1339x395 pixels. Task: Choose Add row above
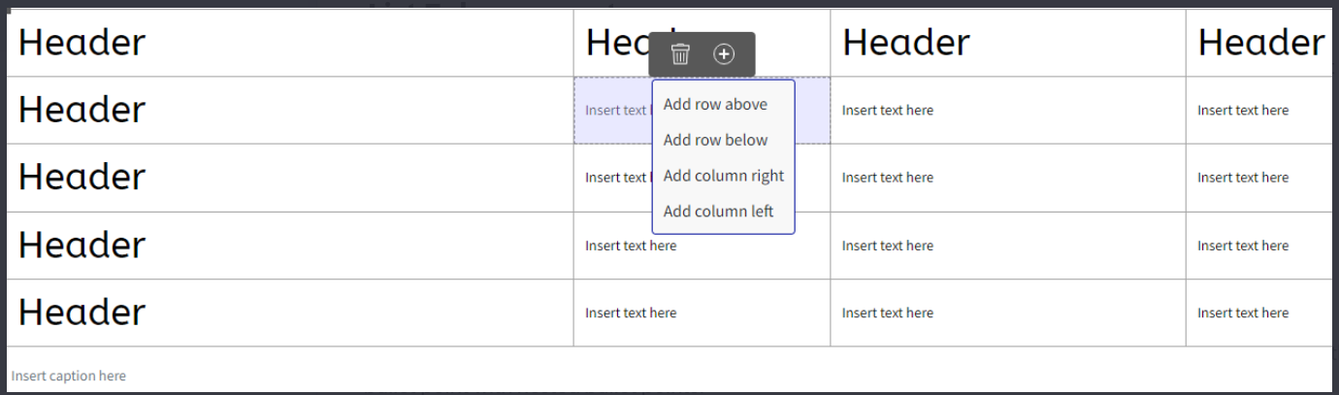715,104
